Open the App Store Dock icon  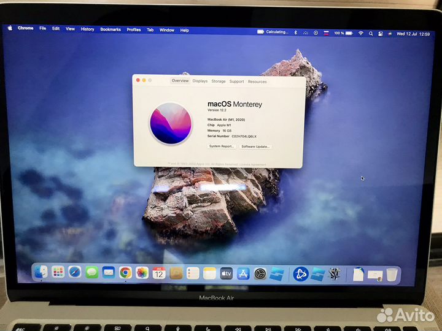pyautogui.click(x=243, y=273)
